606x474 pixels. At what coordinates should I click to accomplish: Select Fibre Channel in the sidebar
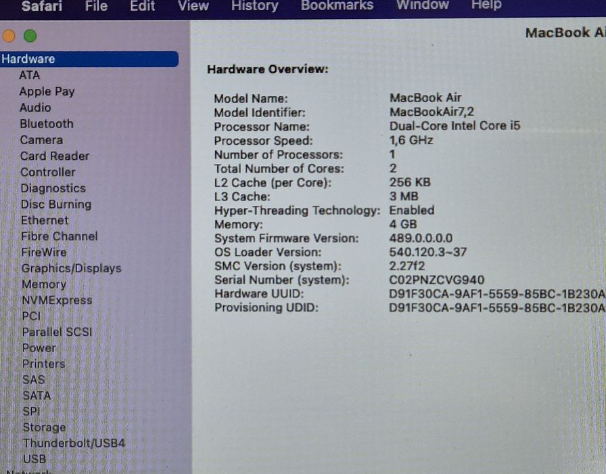point(59,236)
